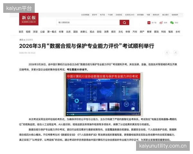Go to the 消费 section

click(x=106, y=32)
